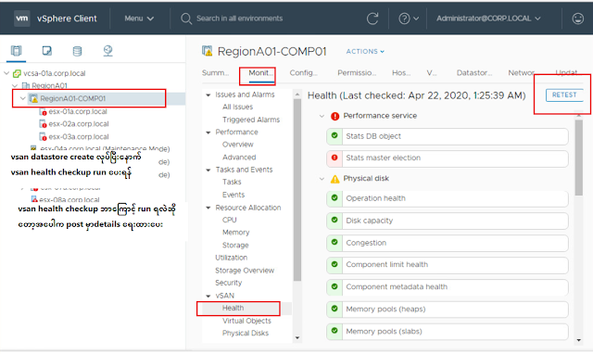Open vSAN Physical Disks

[245, 334]
